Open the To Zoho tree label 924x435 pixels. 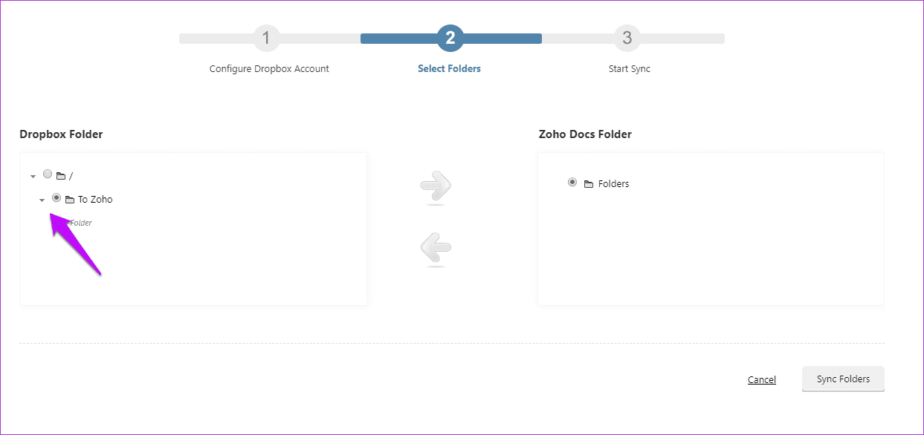click(x=95, y=200)
